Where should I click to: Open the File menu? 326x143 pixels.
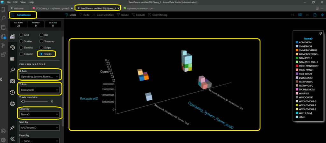tap(9, 2)
